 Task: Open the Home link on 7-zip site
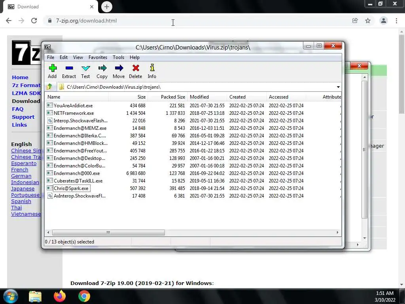[x=20, y=77]
